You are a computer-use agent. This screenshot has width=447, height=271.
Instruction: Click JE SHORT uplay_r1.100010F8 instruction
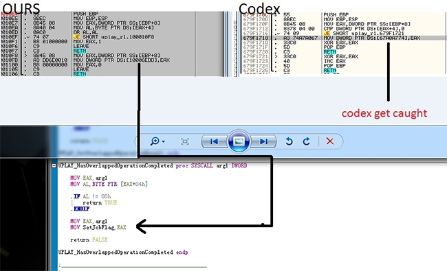pos(113,37)
